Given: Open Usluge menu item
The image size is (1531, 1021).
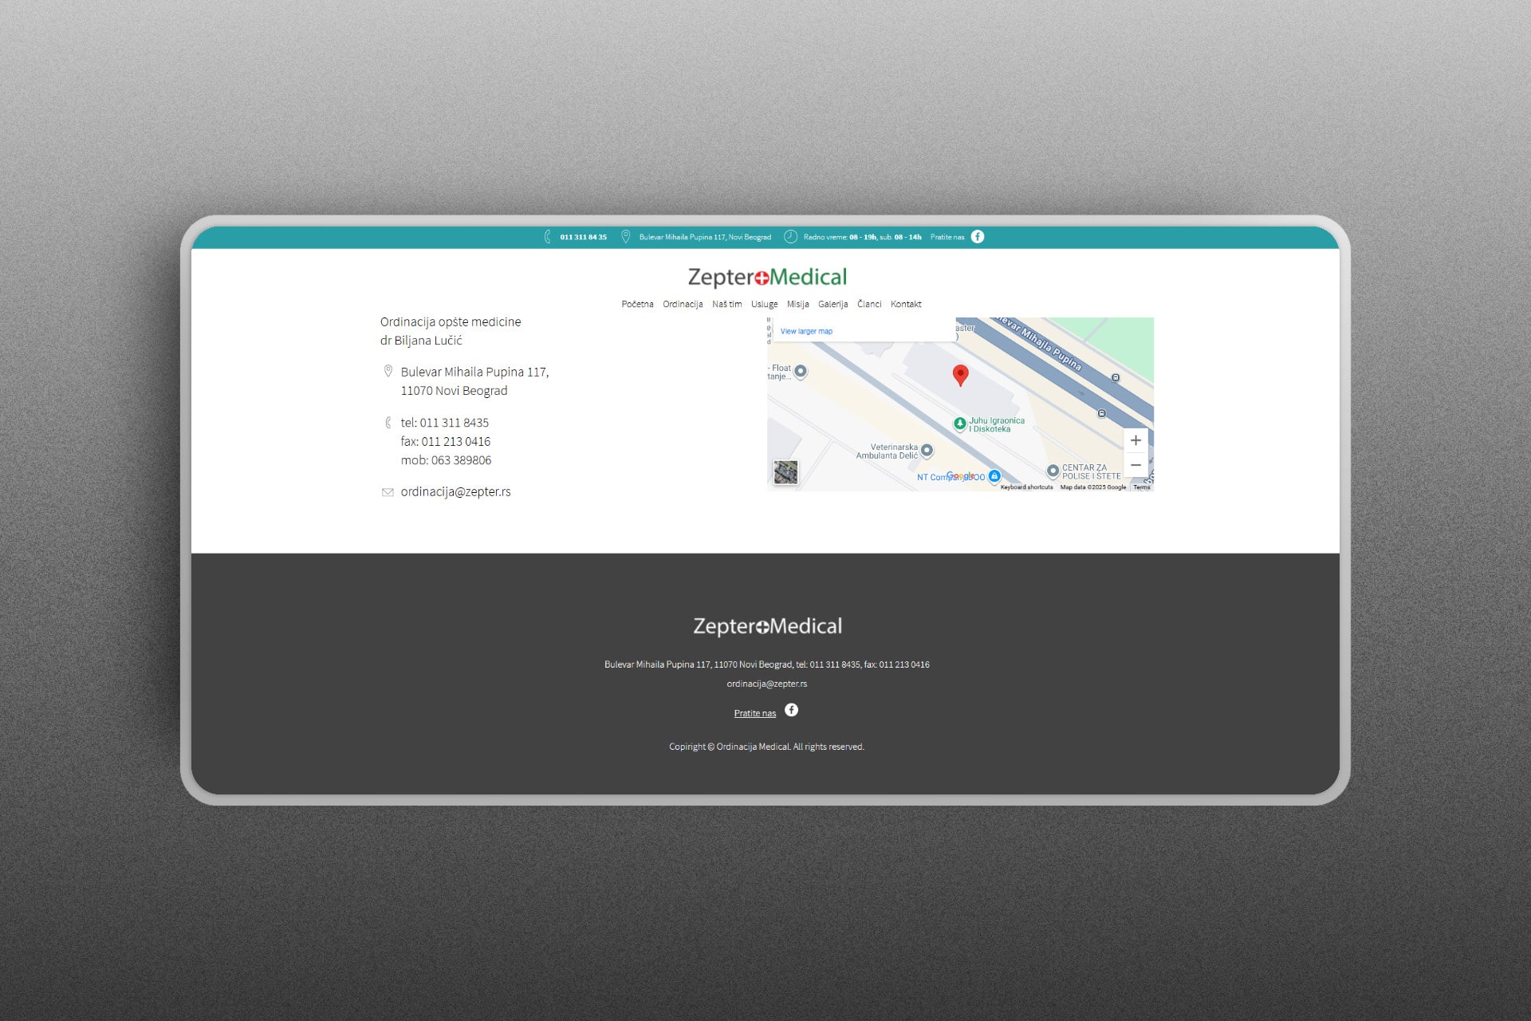Looking at the screenshot, I should click(x=764, y=304).
